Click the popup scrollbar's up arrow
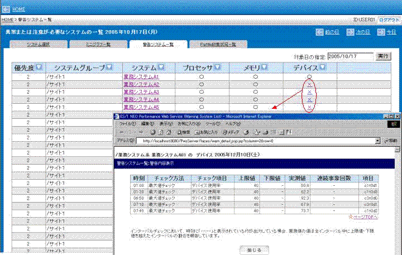Image resolution: width=402 pixels, height=255 pixels. pos(397,150)
